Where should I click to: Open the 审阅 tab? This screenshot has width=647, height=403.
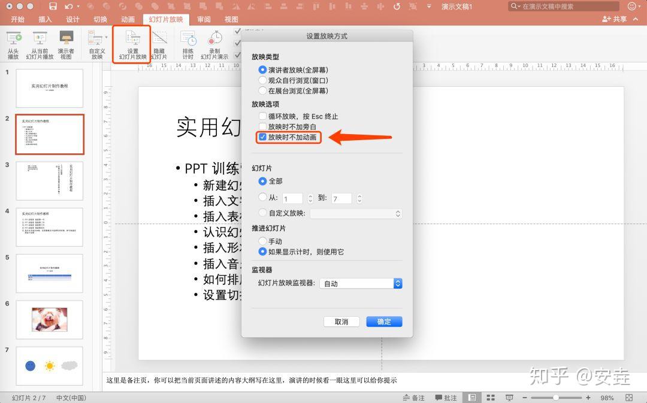coord(204,19)
